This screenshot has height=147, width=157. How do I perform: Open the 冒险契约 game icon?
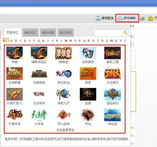(112, 94)
